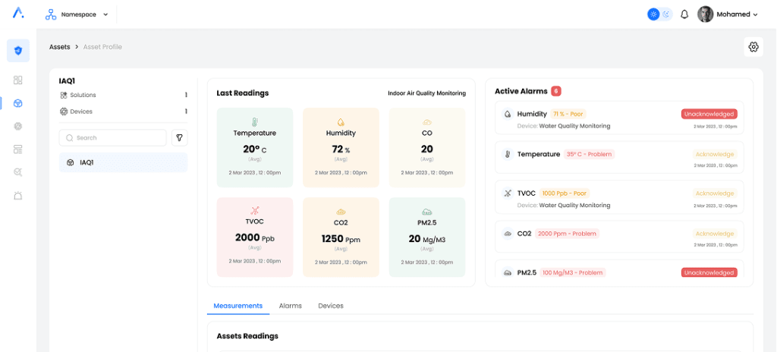
Task: Click the app logo in top-left corner
Action: [x=18, y=14]
